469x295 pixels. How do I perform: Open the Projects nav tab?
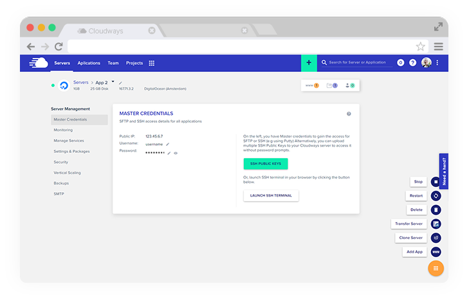(x=134, y=63)
